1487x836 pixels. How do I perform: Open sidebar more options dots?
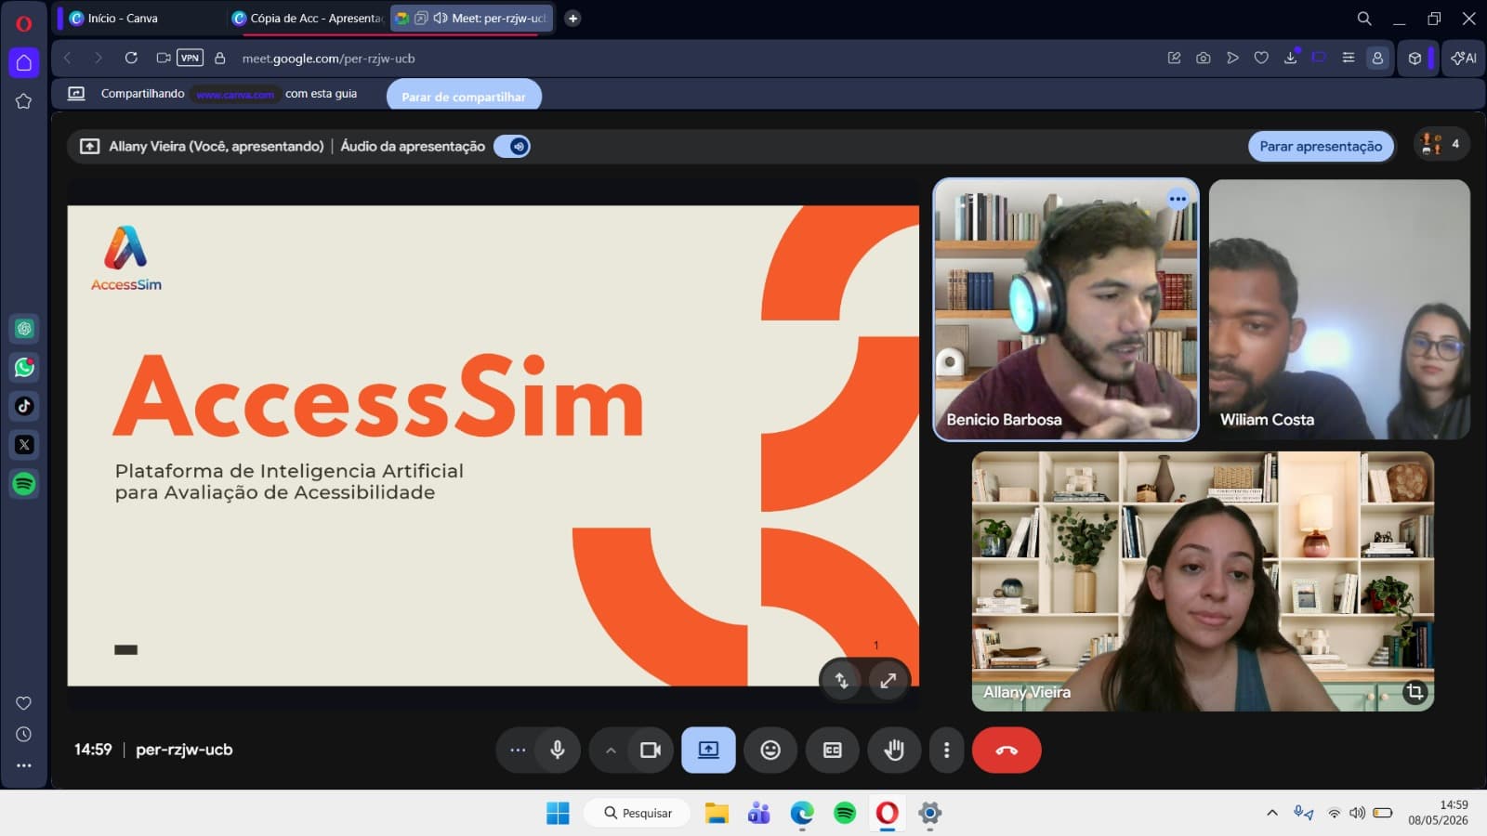coord(24,765)
